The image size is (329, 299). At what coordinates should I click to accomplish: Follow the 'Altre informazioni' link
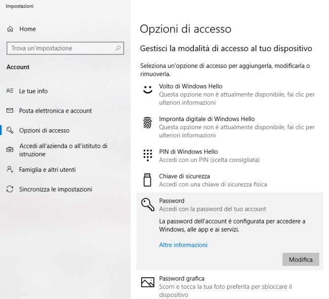coord(183,245)
